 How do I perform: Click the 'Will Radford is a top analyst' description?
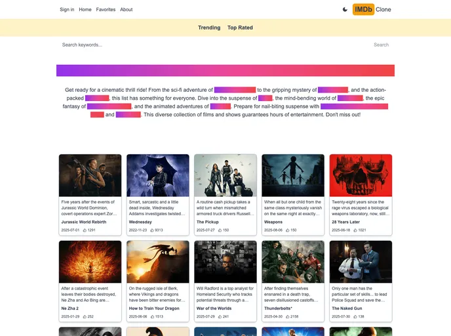click(x=226, y=294)
